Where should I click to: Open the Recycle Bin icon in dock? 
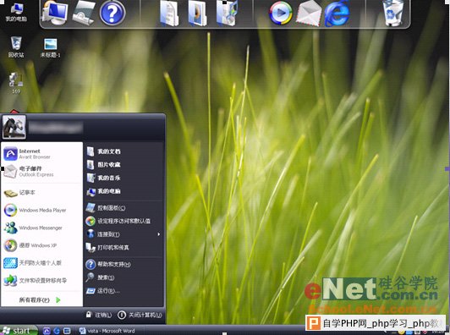393,13
